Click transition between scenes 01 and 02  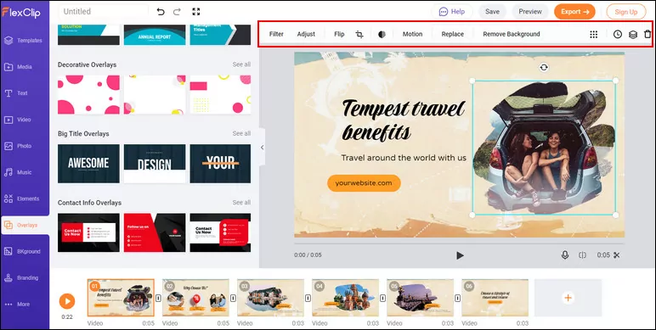(x=159, y=299)
